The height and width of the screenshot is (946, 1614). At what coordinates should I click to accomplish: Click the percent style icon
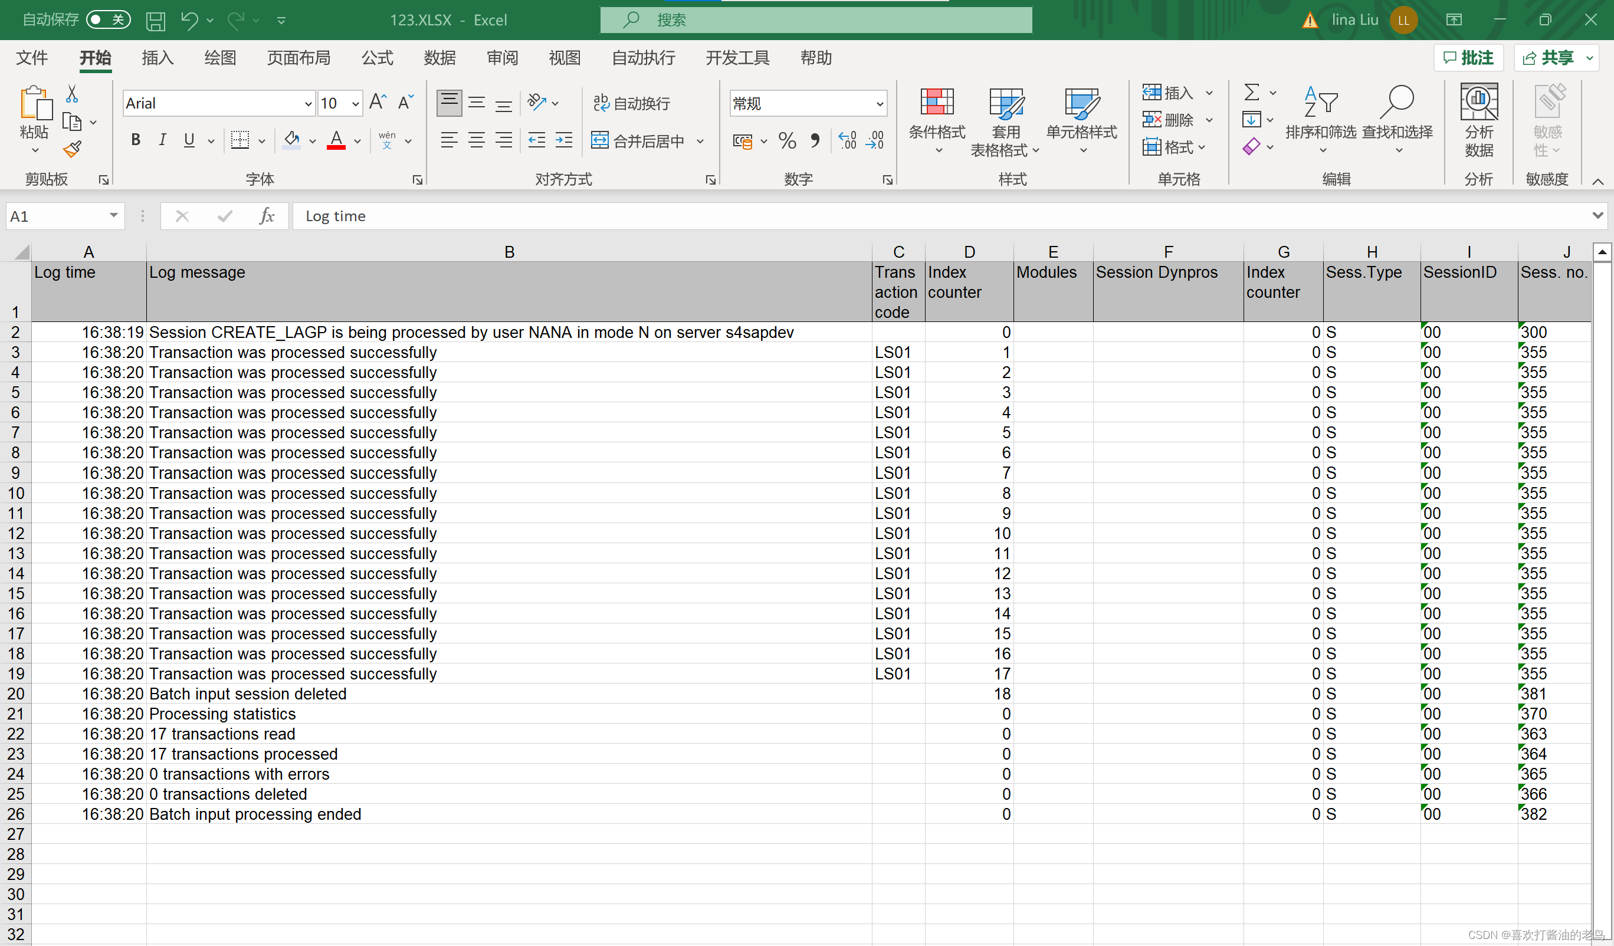tap(787, 140)
